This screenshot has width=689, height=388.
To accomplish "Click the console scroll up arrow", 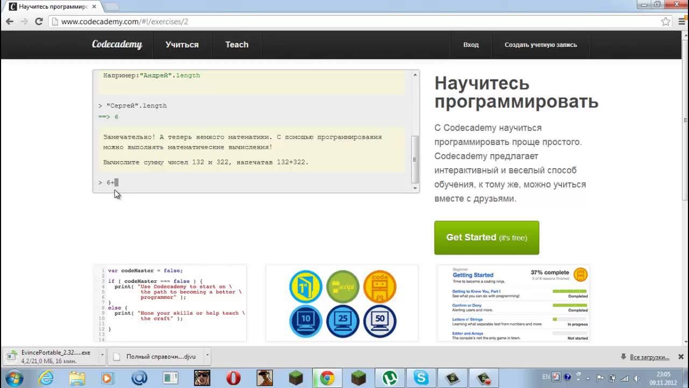I will pos(415,74).
